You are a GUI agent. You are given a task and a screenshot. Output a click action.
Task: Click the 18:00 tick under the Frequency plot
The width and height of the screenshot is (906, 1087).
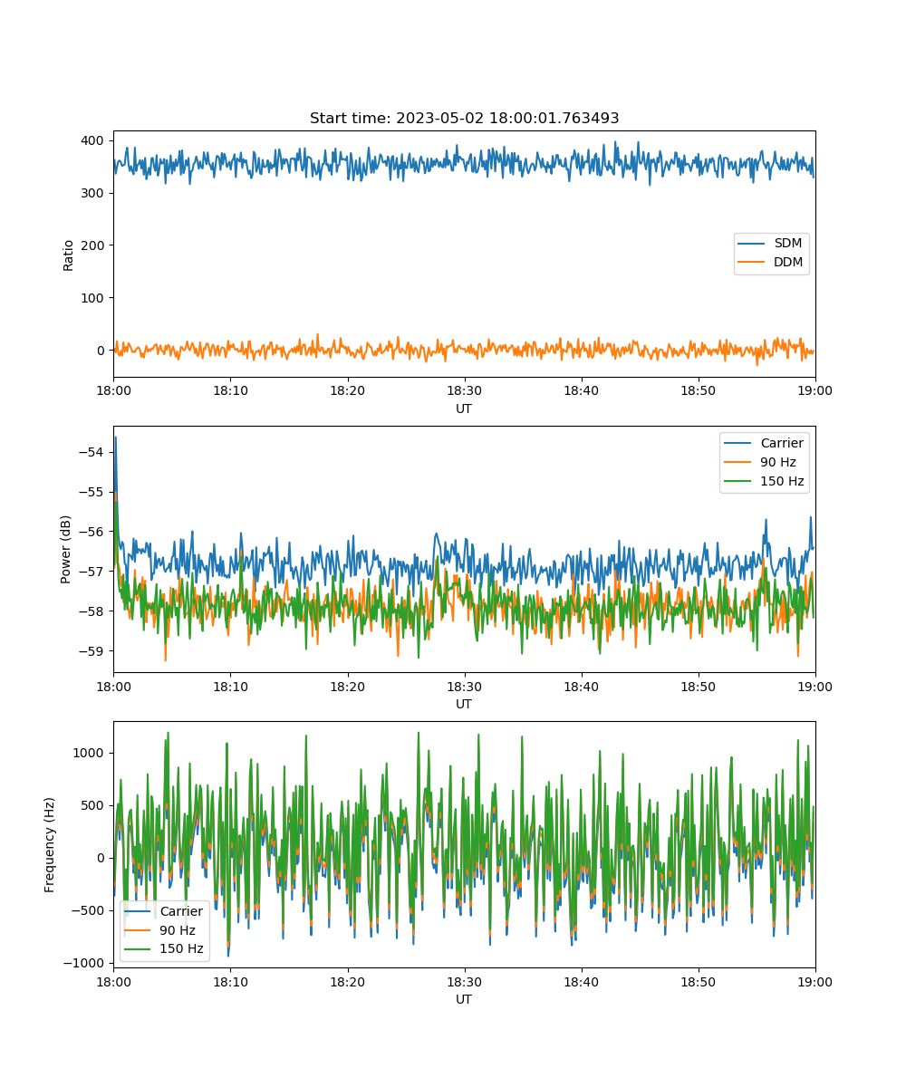click(x=113, y=982)
